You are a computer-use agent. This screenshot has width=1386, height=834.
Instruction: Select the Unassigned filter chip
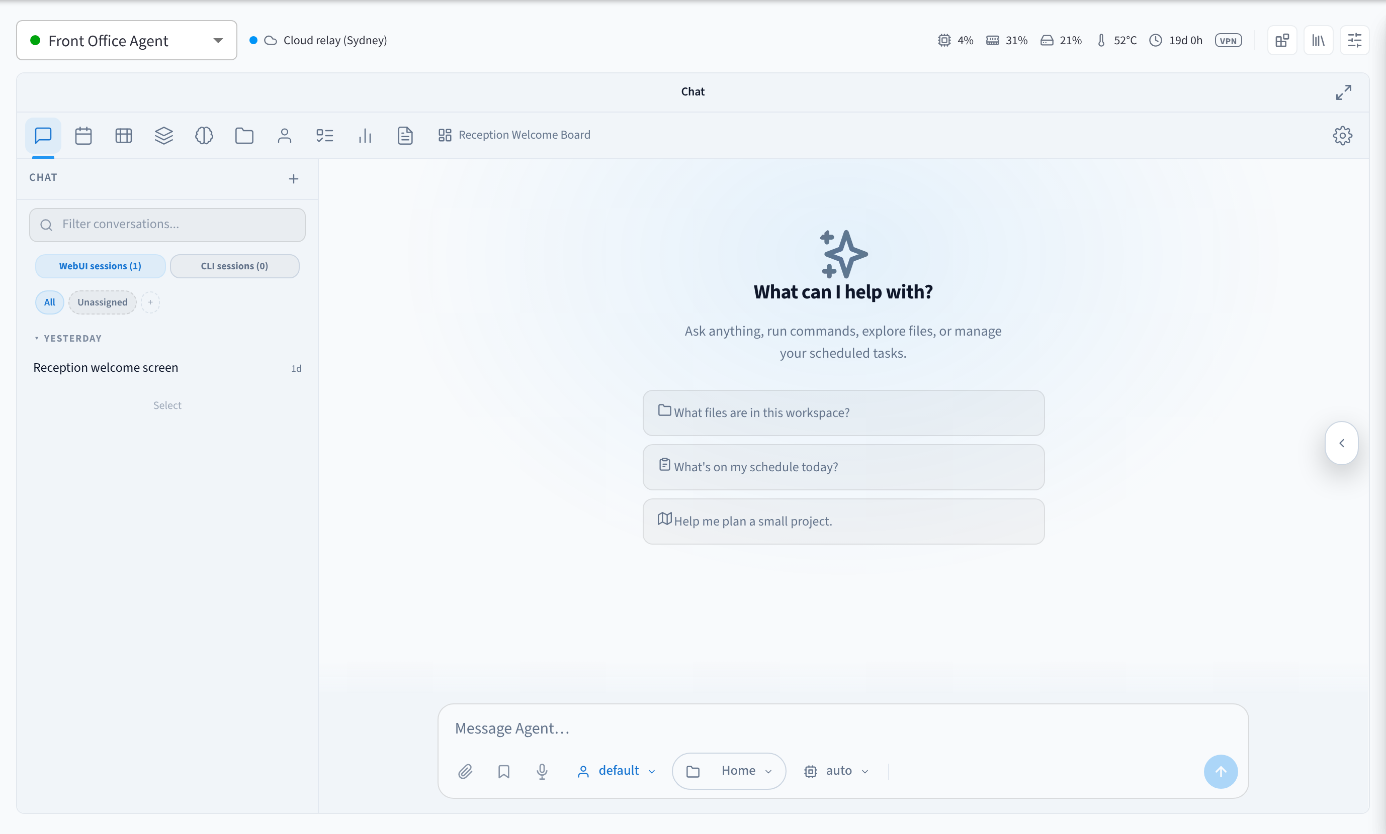point(103,302)
